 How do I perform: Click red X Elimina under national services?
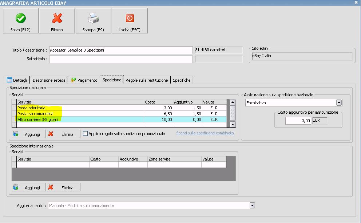pos(64,134)
